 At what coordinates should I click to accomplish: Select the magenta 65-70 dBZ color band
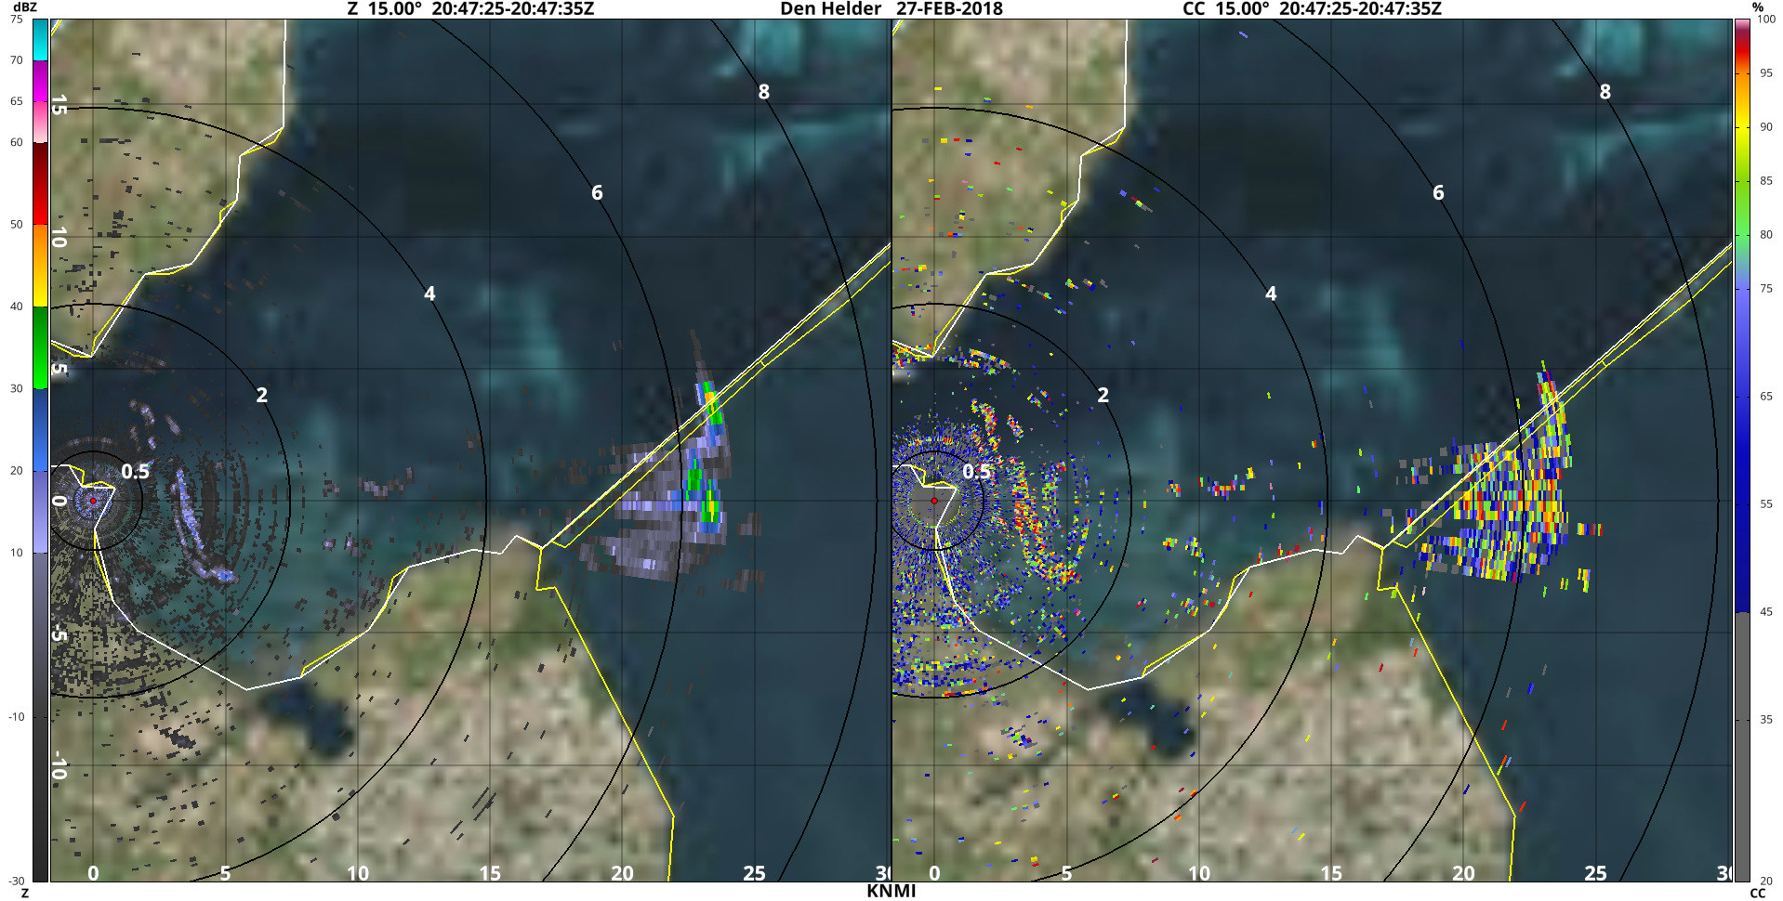(x=40, y=82)
